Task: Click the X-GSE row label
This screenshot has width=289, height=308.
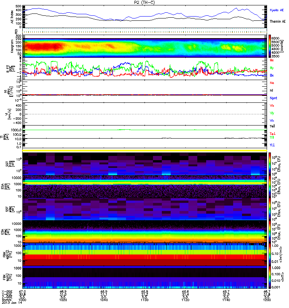Action: point(7,291)
